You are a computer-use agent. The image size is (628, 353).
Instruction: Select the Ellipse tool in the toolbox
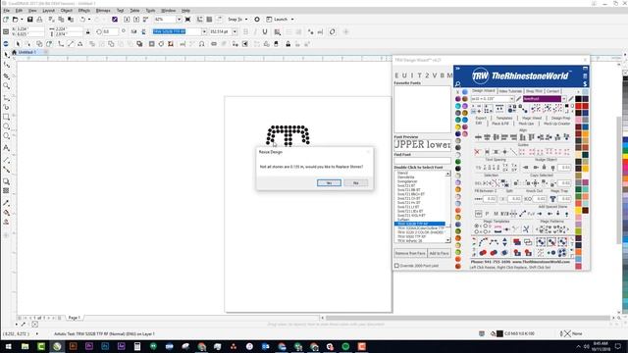7,126
